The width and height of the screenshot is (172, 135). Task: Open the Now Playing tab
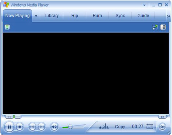click(17, 15)
